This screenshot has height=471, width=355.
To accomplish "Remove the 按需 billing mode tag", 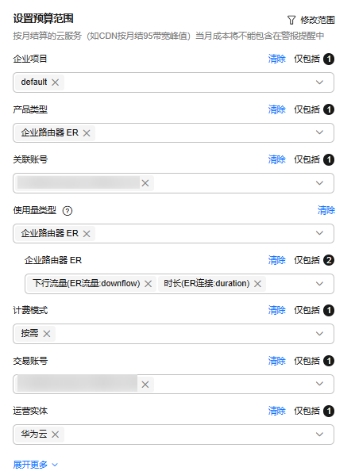I will (x=47, y=334).
